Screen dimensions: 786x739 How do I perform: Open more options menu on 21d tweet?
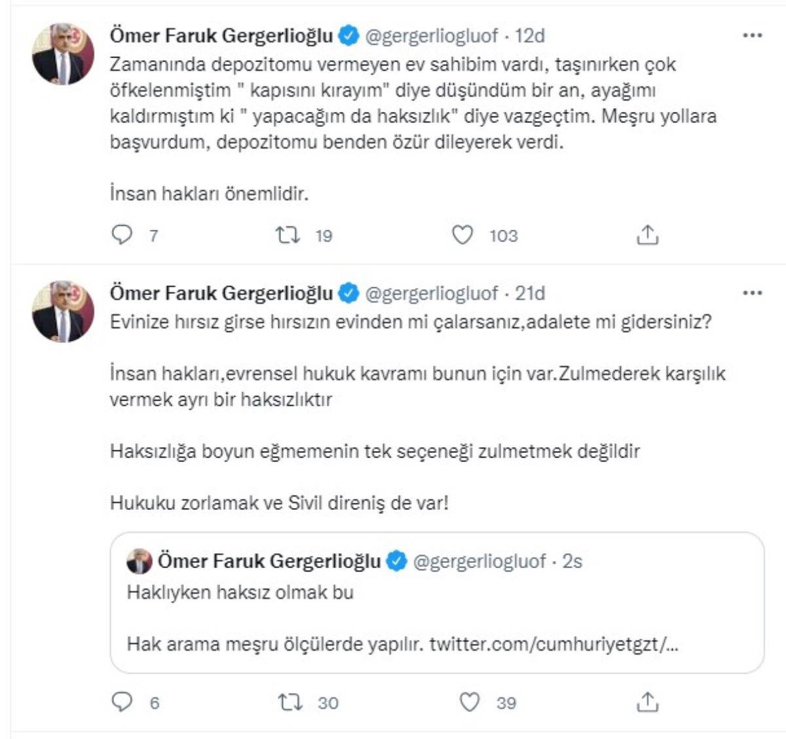(753, 293)
